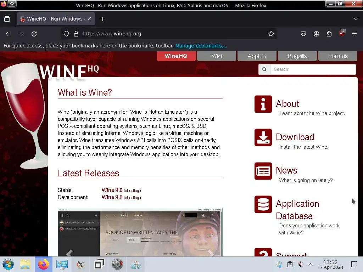363x272 pixels.
Task: Reload the page with the refresh icon
Action: click(x=34, y=34)
